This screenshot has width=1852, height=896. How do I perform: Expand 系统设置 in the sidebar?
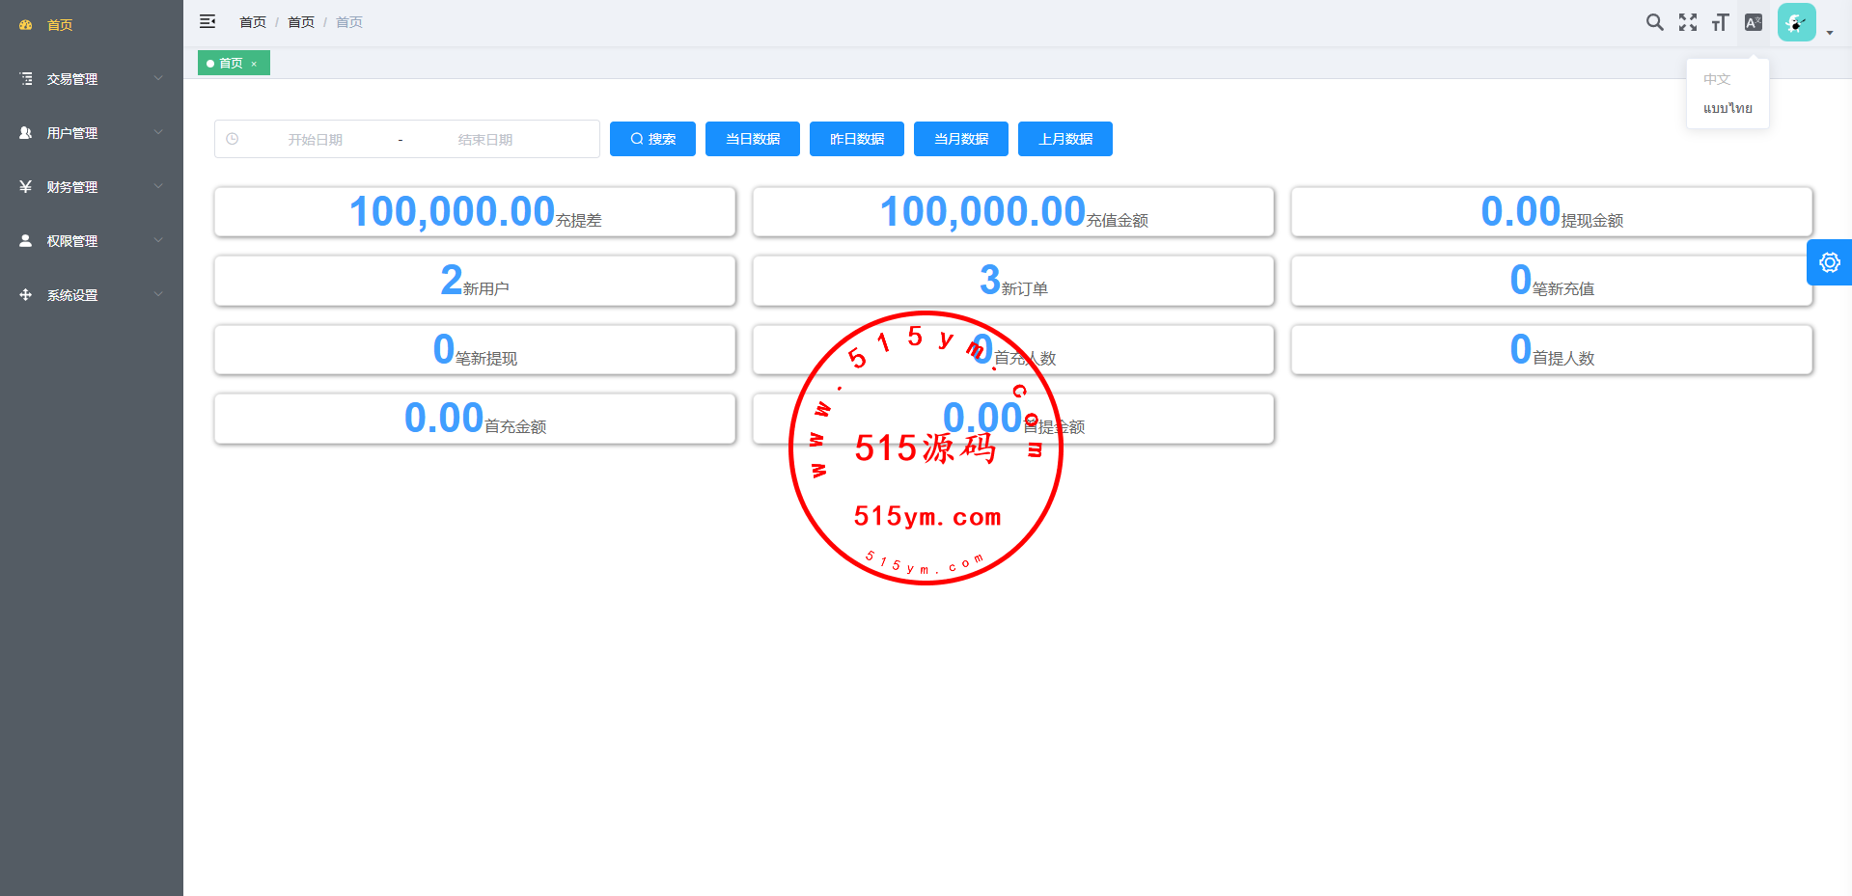coord(91,295)
